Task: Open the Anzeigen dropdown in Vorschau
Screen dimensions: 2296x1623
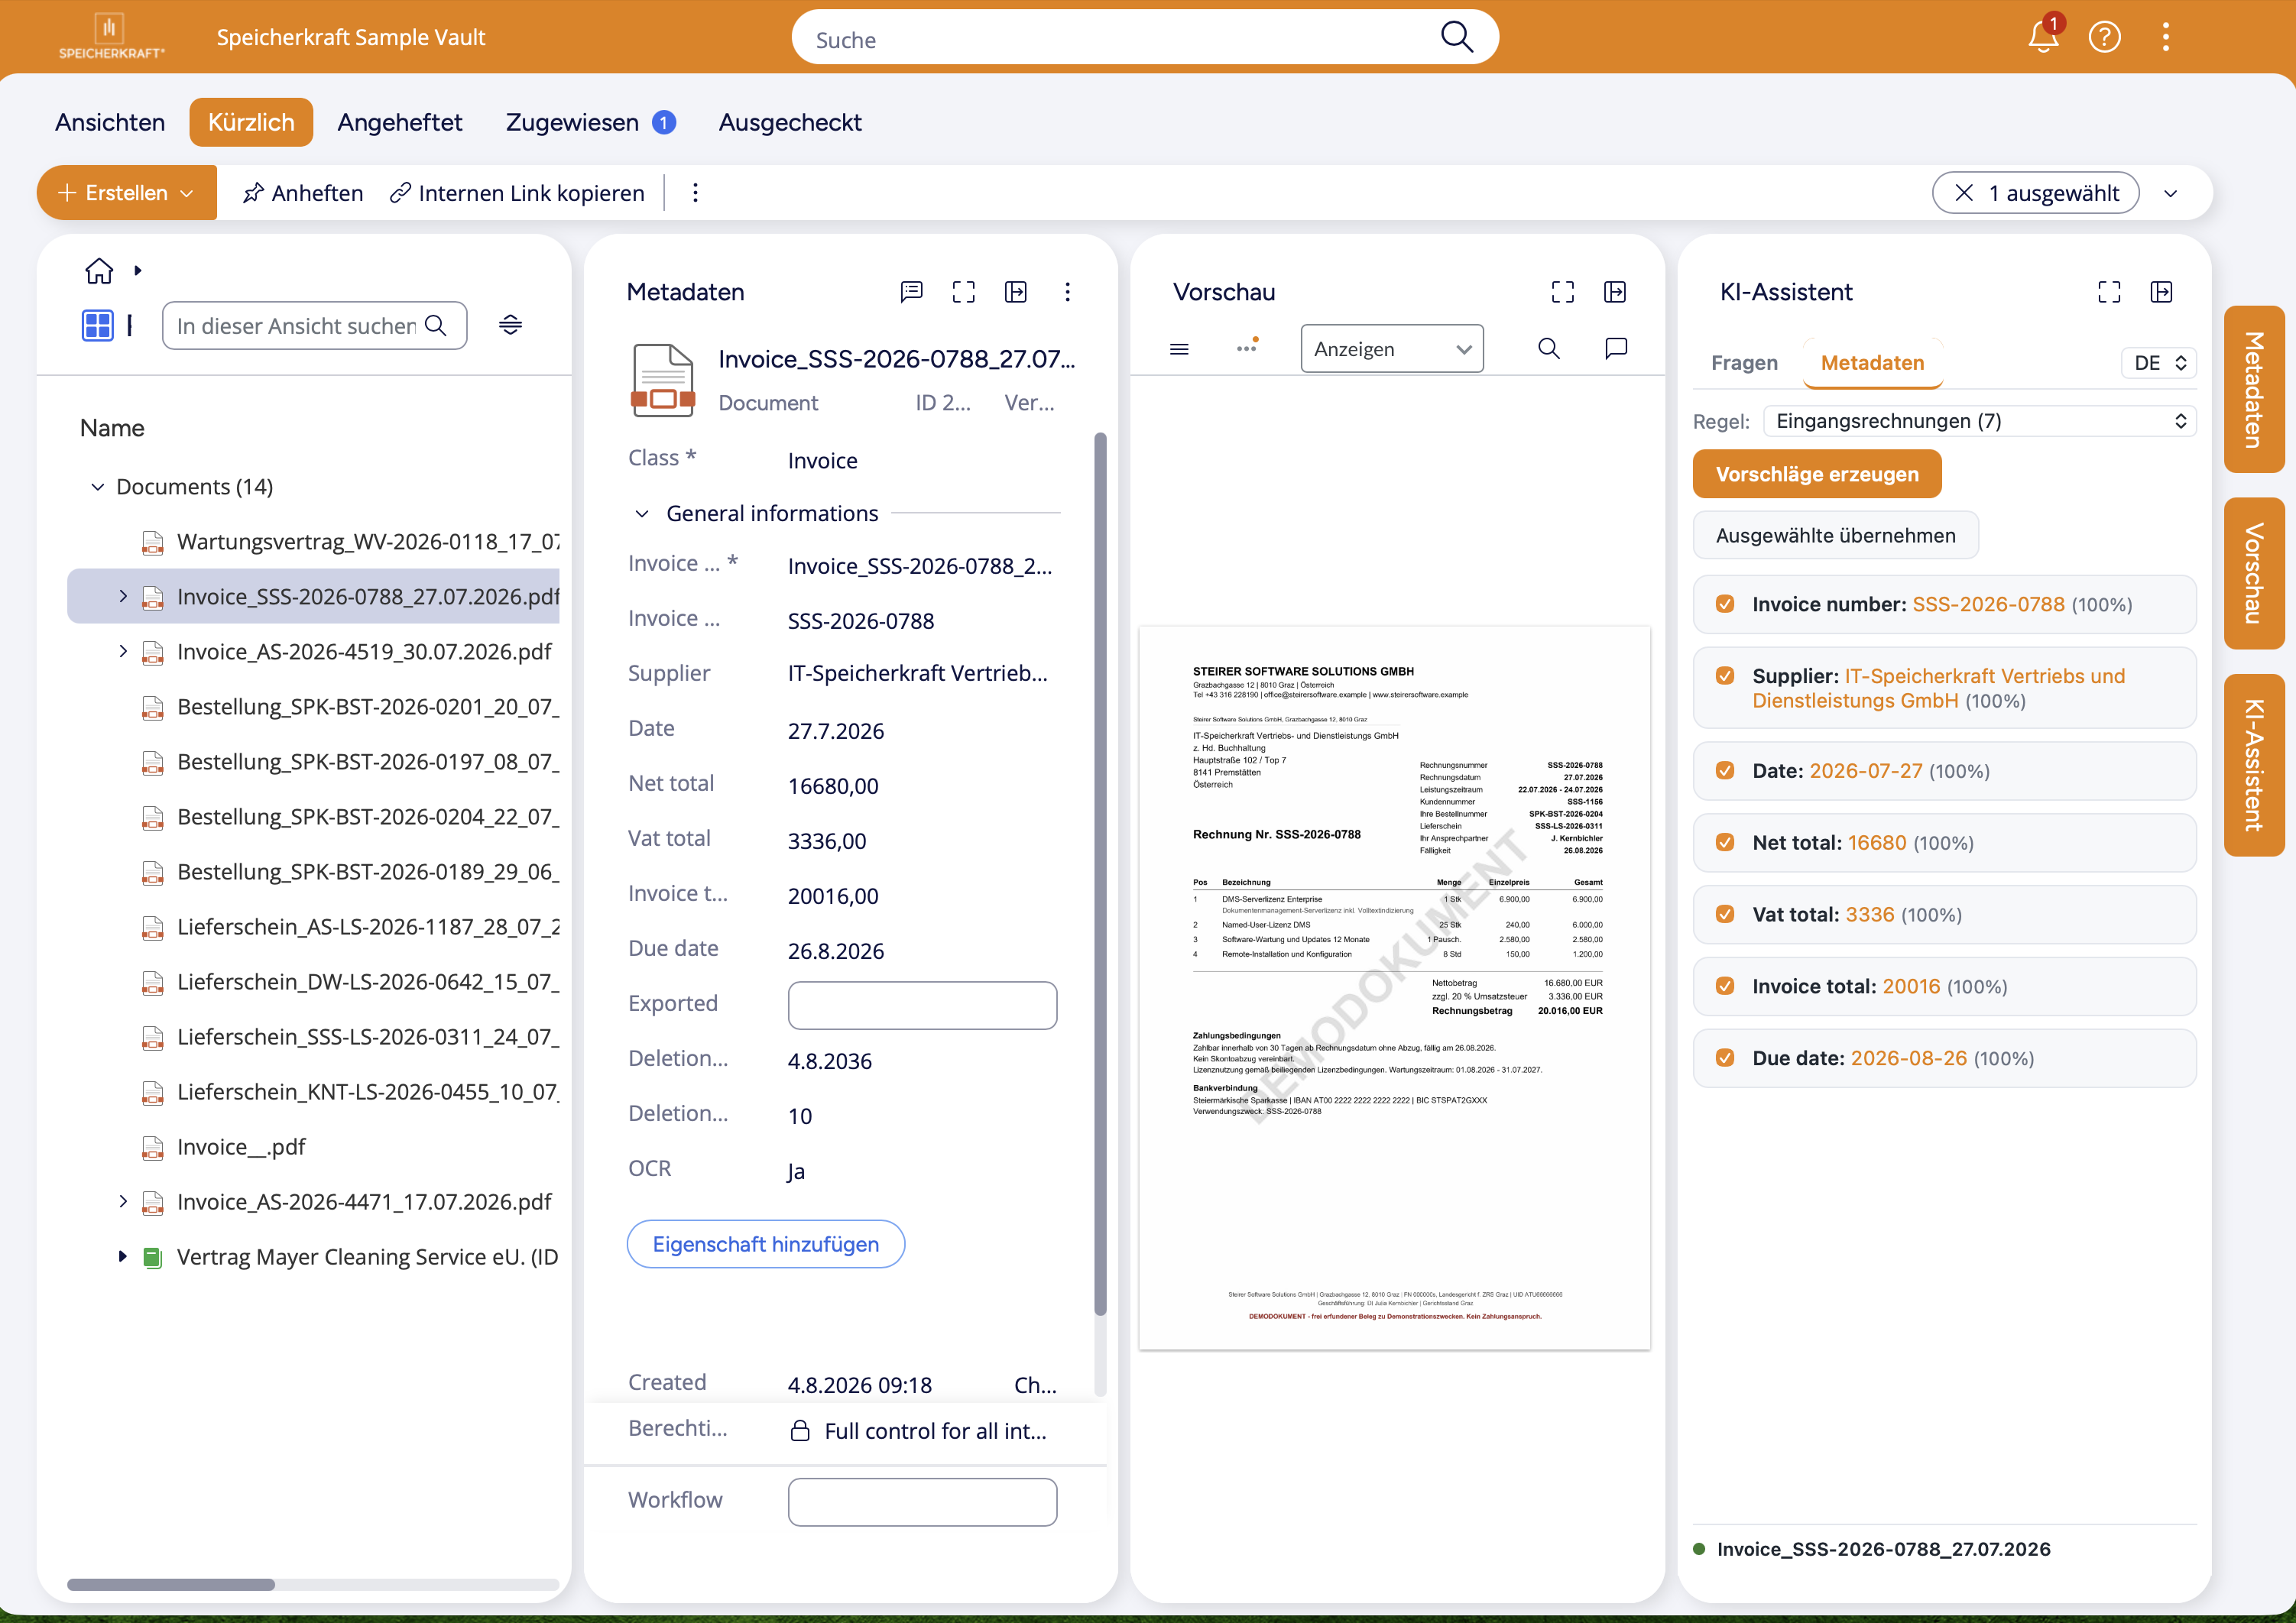Action: point(1391,349)
